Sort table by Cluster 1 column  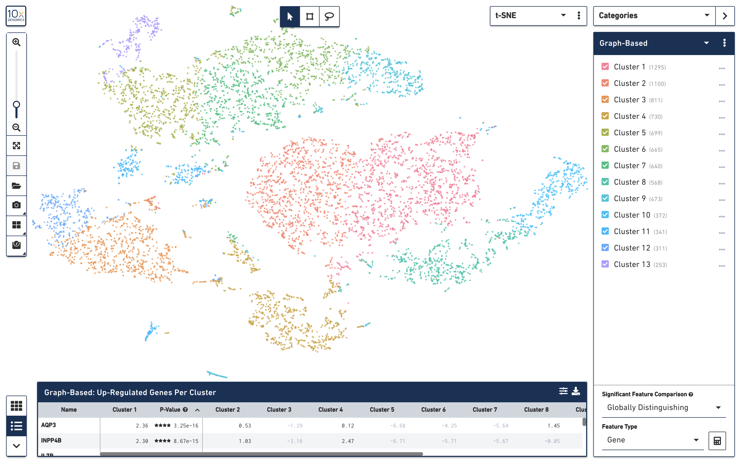click(124, 410)
